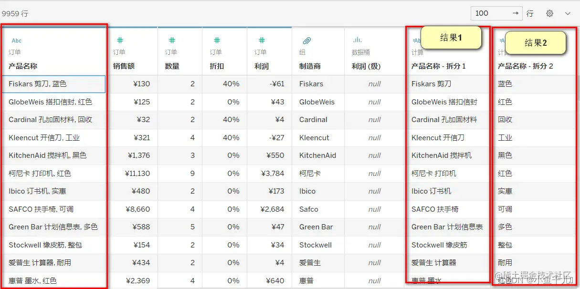Select the 折扣 column header

(217, 66)
